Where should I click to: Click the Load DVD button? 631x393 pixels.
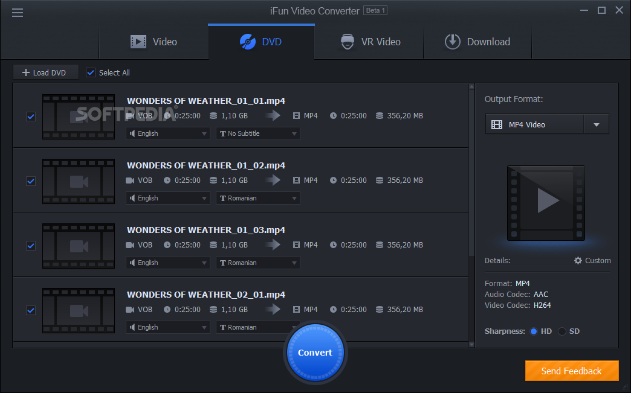[x=45, y=72]
